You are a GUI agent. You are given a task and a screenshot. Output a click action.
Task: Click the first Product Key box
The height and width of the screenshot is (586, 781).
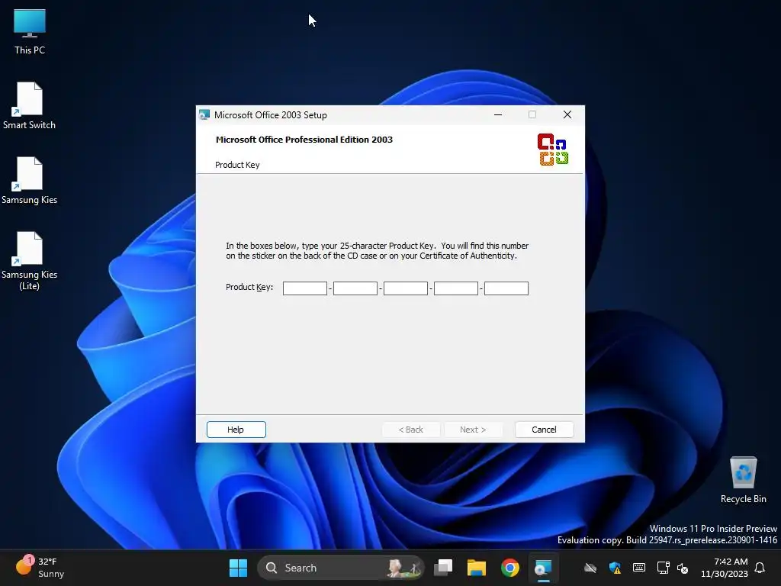[305, 288]
